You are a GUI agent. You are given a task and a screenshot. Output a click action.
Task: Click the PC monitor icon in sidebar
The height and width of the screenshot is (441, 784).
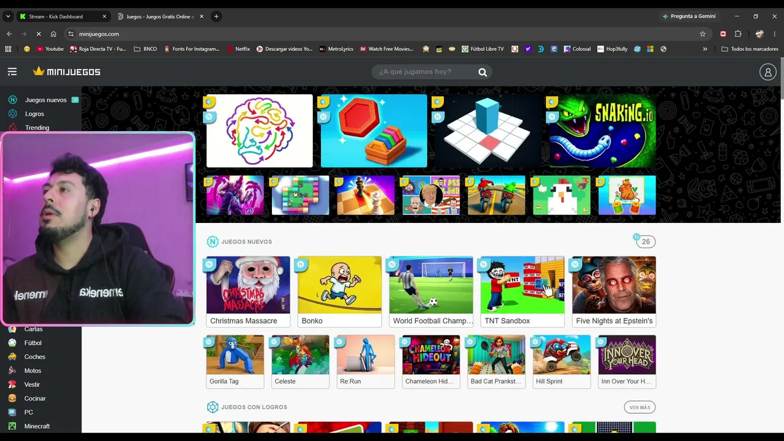tap(12, 412)
